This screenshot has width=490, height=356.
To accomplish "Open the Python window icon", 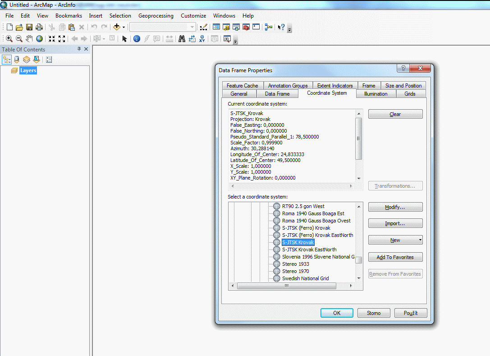I will (256, 27).
